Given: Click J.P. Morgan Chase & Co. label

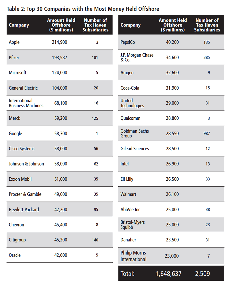Looking at the screenshot, I should 137,57.
